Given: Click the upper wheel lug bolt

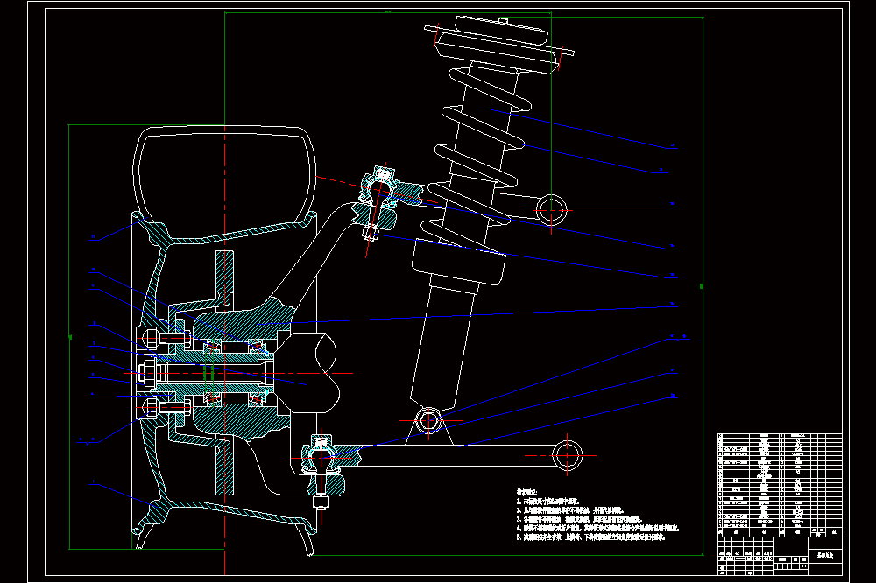Looking at the screenshot, I should [165, 339].
